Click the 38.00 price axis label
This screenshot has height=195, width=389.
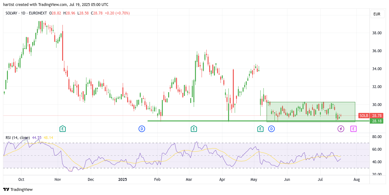[x=377, y=33]
